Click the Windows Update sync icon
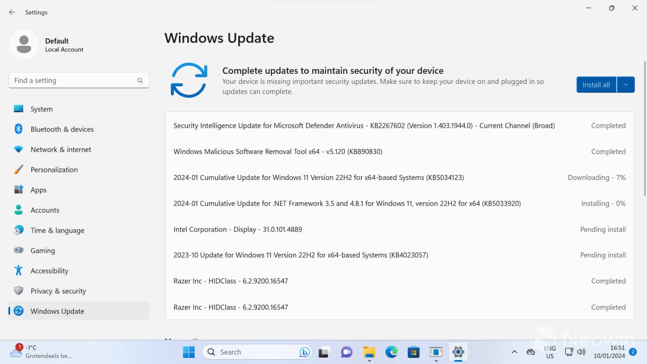The width and height of the screenshot is (647, 364). (189, 80)
